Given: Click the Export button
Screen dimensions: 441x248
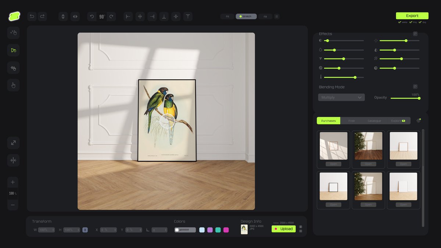Looking at the screenshot, I should 412,16.
